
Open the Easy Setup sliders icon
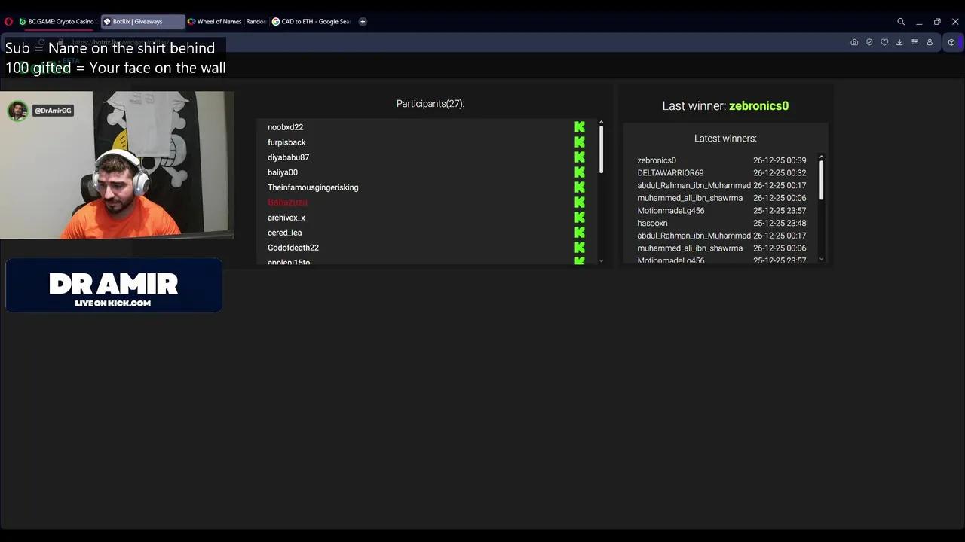(x=914, y=42)
